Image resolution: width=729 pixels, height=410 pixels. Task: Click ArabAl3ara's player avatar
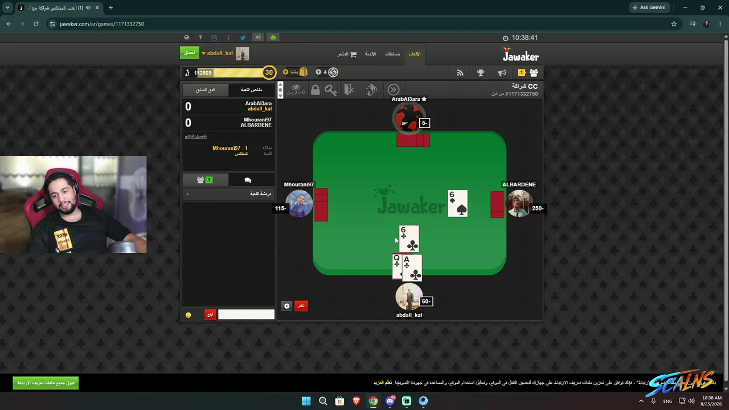click(x=408, y=118)
